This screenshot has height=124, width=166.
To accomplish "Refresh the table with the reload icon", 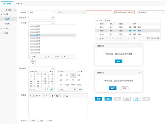I will 135,38.
